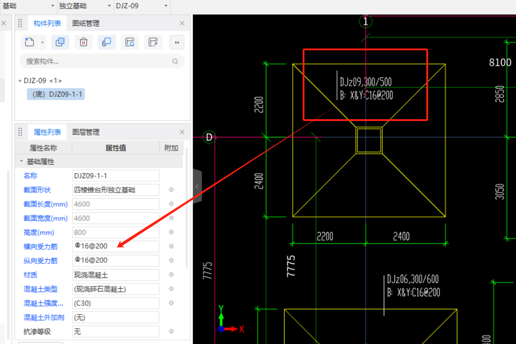Switch to the 属性列表 tab
This screenshot has width=516, height=344.
coord(47,132)
